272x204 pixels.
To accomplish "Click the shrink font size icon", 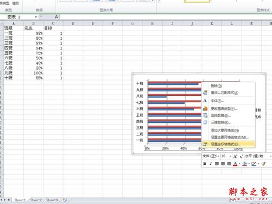I will pos(241,157).
